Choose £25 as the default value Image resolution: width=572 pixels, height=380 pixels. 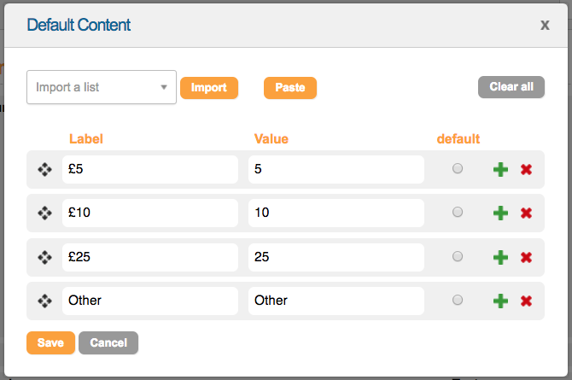458,256
